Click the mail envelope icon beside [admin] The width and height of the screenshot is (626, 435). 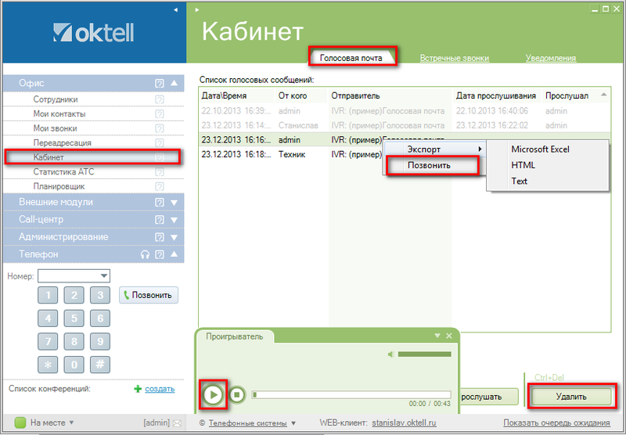(x=177, y=423)
